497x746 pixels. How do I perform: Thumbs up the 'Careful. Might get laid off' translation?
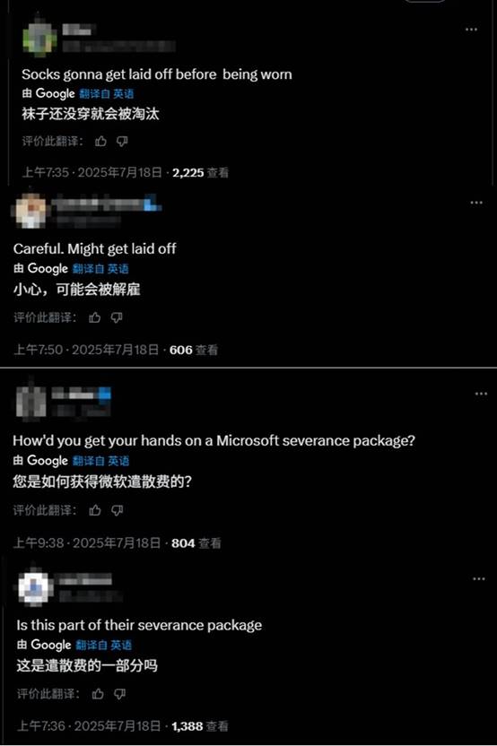point(95,317)
